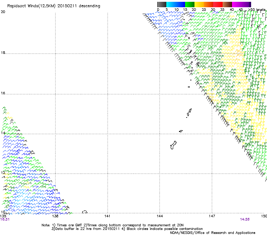
Task: Click the longitude label 135
Action: click(3, 216)
